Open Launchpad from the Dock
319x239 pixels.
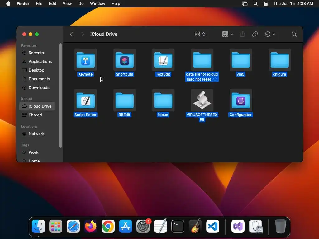point(56,226)
